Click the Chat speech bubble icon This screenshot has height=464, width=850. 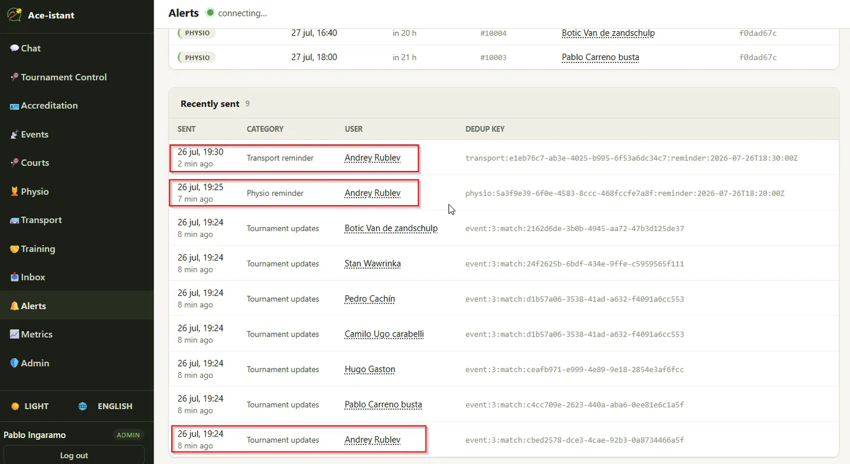coord(14,48)
